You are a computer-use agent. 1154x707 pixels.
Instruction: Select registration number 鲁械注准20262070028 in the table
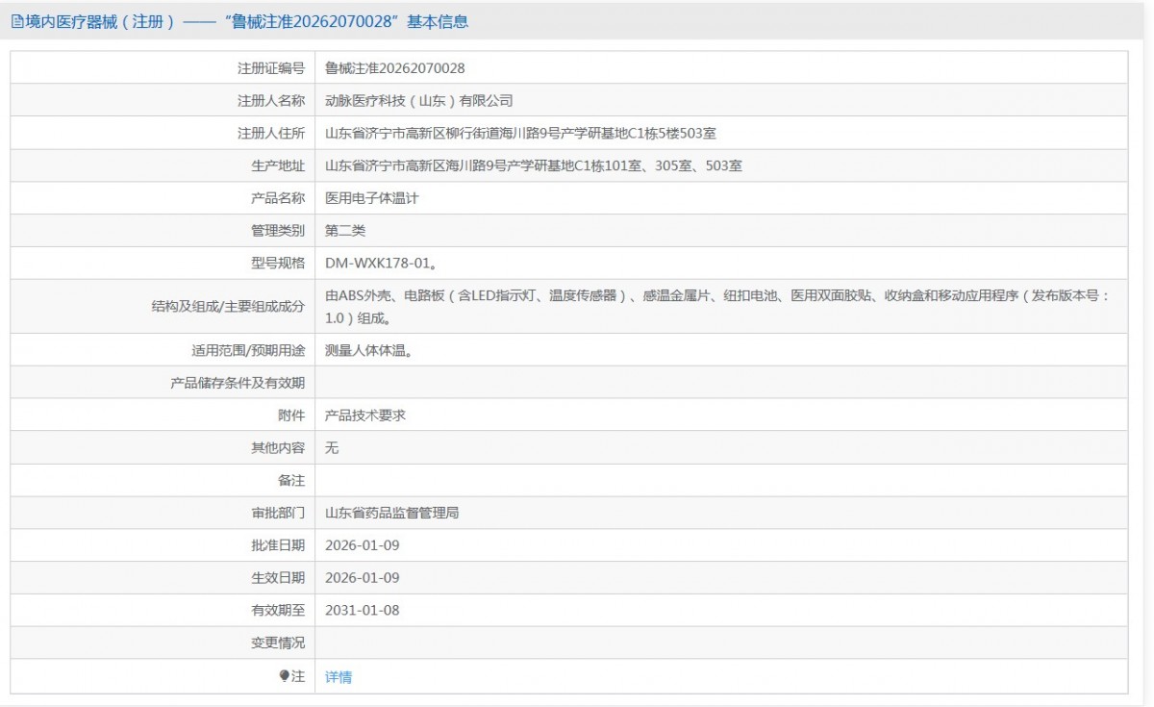point(395,68)
